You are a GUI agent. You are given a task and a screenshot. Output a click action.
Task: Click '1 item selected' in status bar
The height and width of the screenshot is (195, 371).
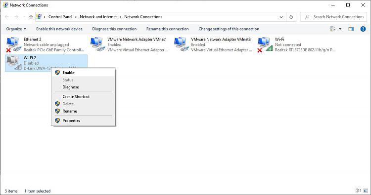pyautogui.click(x=38, y=191)
